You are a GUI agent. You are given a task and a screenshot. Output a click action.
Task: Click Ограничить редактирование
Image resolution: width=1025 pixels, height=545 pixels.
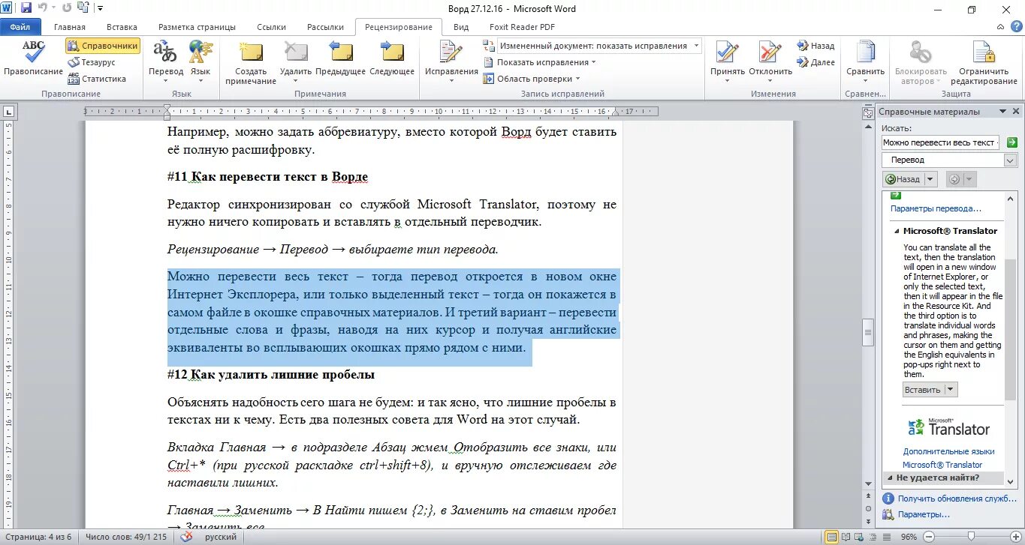click(984, 63)
